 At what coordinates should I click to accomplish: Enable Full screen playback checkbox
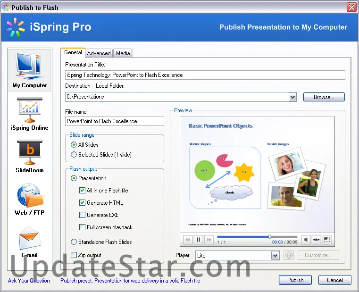tap(82, 227)
